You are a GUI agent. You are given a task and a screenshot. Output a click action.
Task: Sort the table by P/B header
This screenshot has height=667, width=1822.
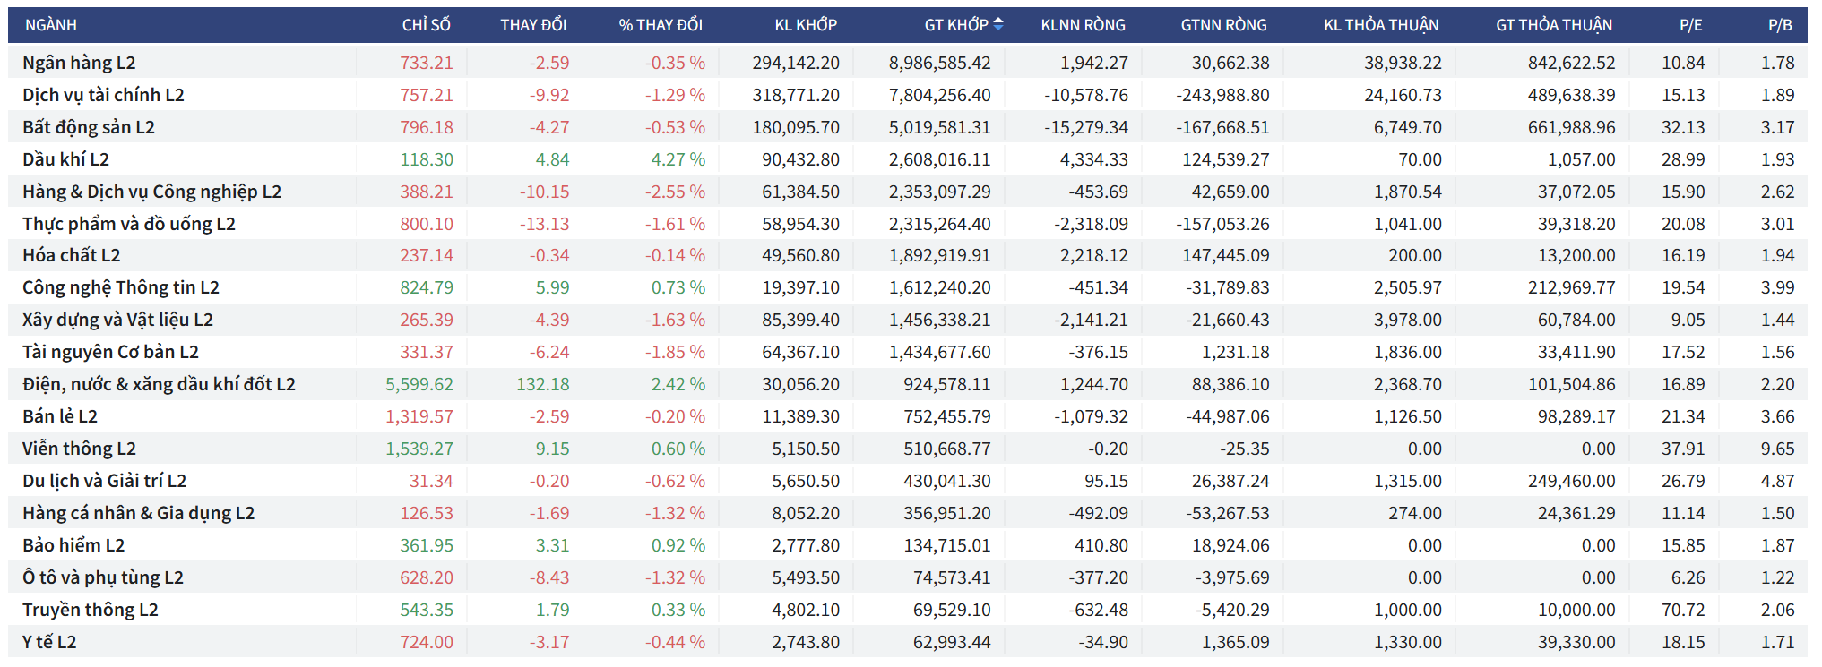(x=1780, y=25)
